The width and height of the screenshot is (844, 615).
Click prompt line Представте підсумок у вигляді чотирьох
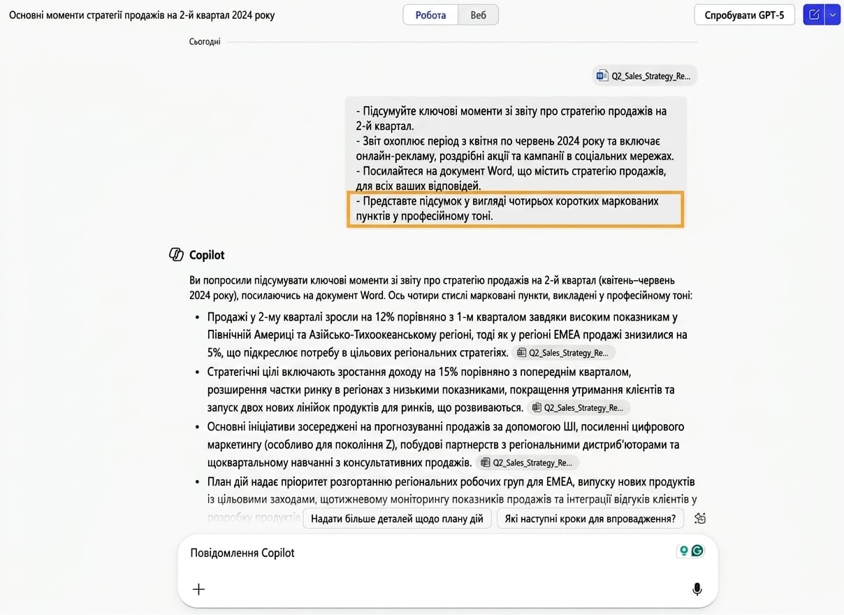coord(507,209)
